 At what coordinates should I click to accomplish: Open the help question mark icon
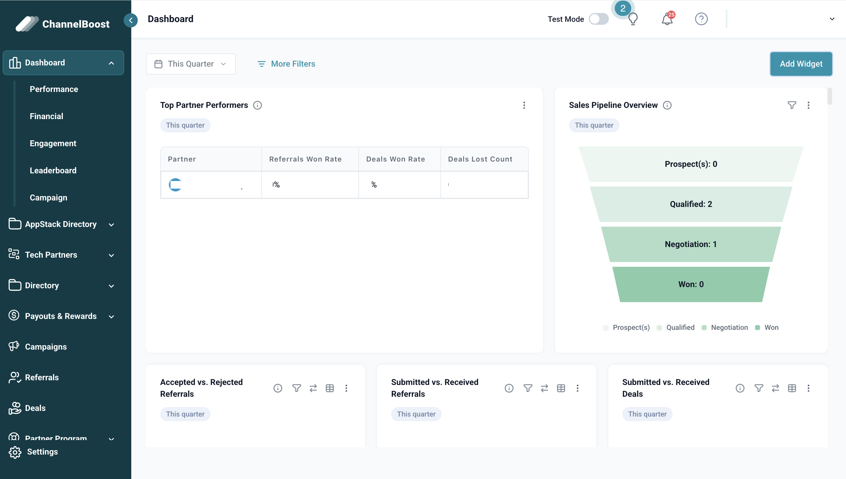[x=701, y=19]
